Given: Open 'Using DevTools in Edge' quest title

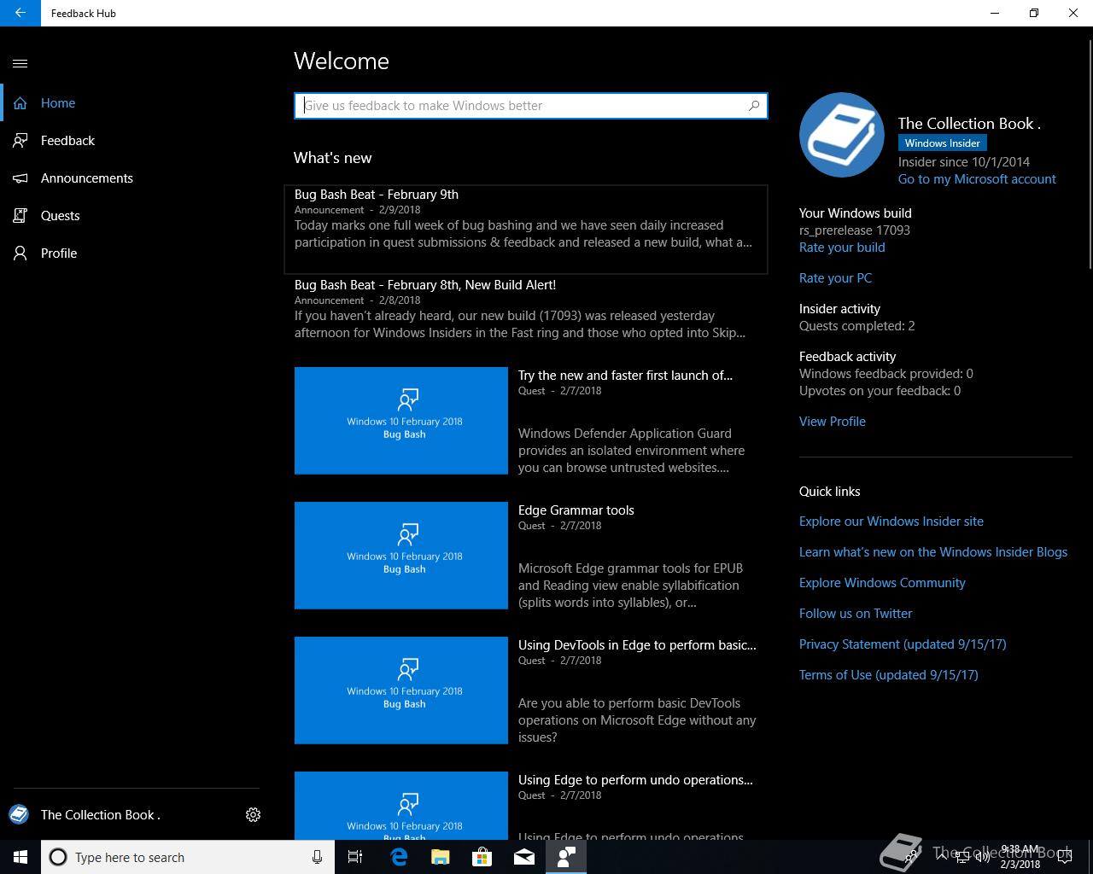Looking at the screenshot, I should 637,645.
